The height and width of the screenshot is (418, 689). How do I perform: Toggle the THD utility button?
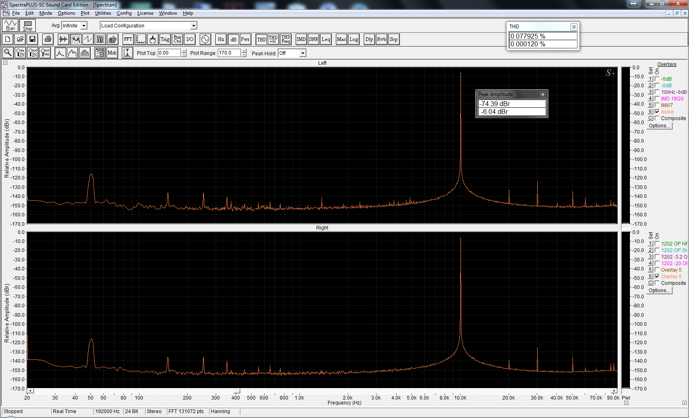[261, 39]
